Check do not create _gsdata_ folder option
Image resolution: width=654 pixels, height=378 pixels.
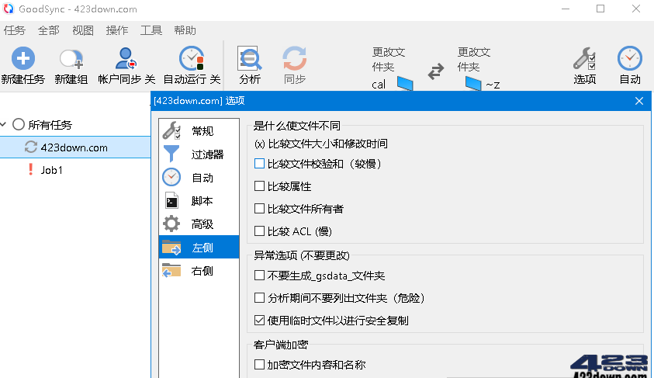click(259, 276)
